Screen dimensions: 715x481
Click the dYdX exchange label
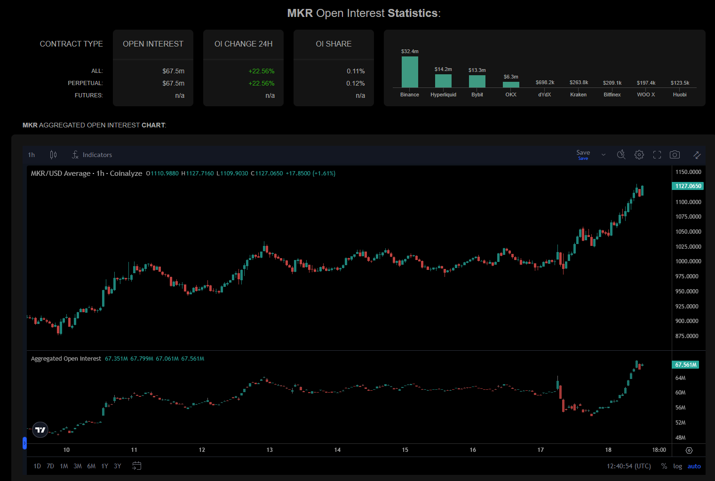click(x=545, y=95)
